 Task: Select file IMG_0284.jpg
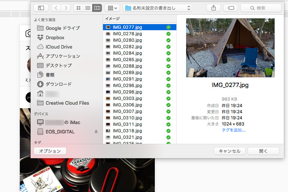pos(140,53)
